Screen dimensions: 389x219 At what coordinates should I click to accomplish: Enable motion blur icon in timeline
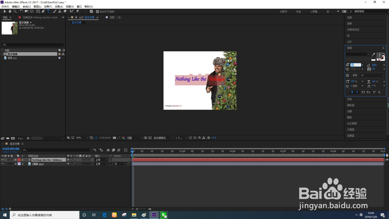pyautogui.click(x=119, y=150)
